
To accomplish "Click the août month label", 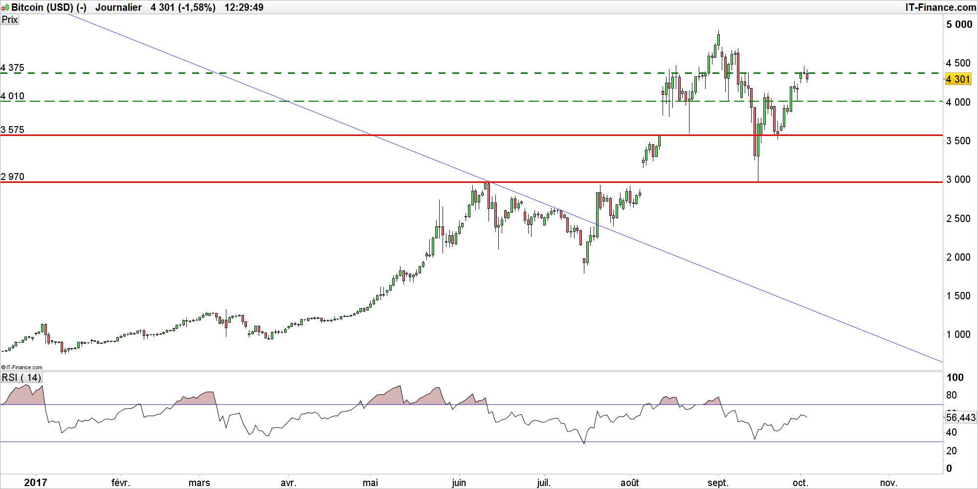I will [x=630, y=483].
